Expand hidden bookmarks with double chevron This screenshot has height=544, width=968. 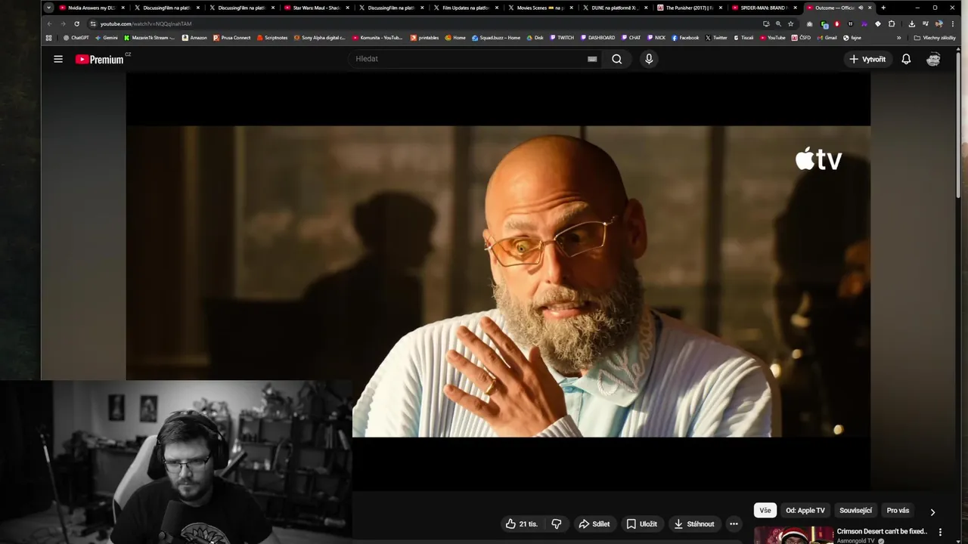[x=899, y=37]
